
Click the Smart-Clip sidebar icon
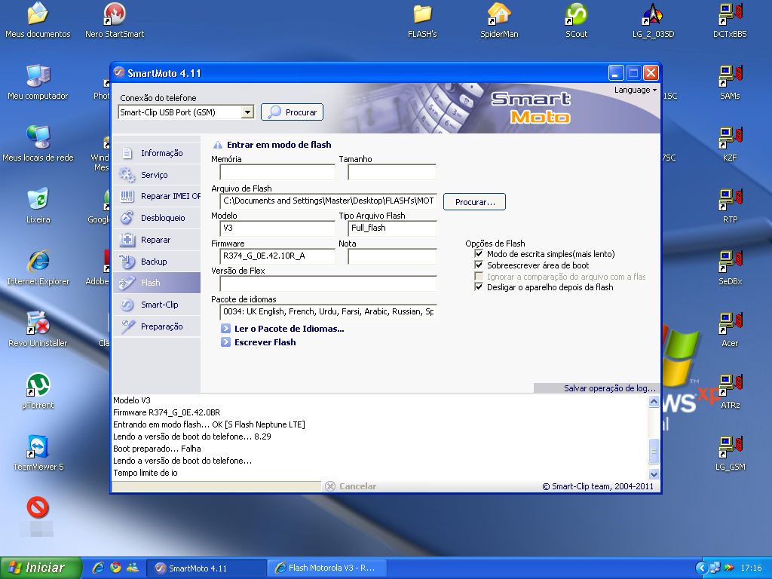tap(127, 305)
